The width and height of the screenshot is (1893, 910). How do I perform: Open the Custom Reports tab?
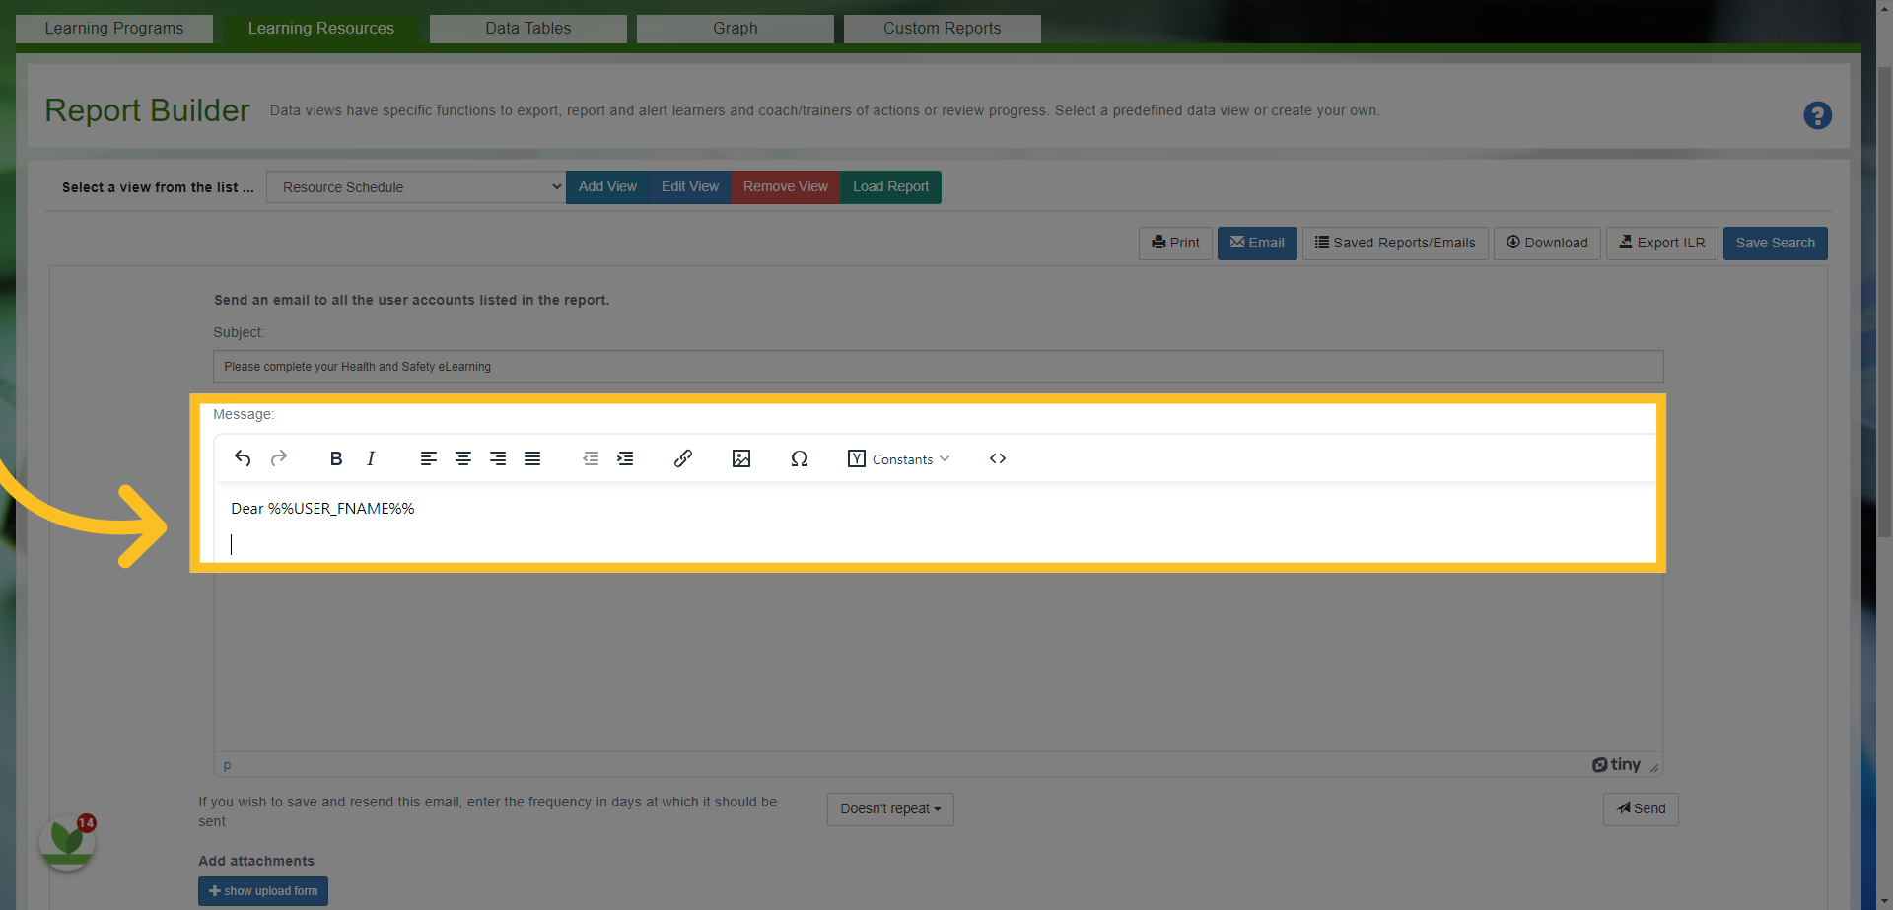pyautogui.click(x=943, y=29)
